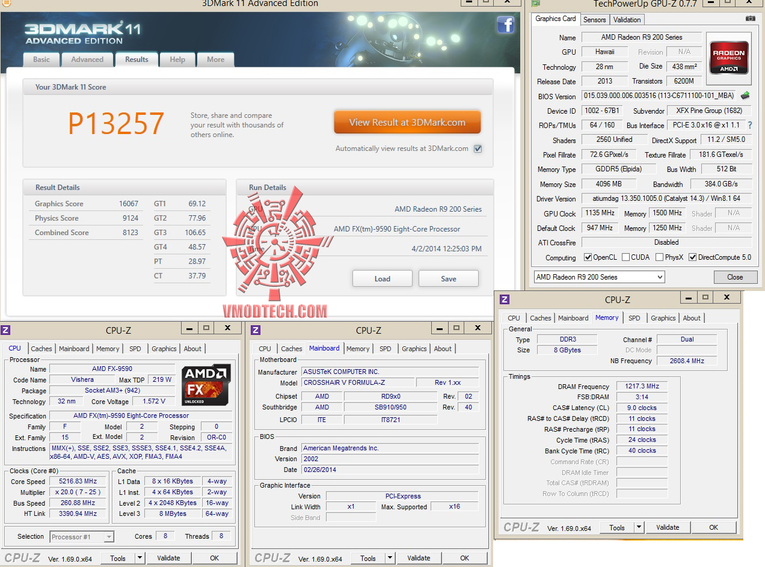
Task: Click the Driver Version field in GPU-Z
Action: [x=666, y=198]
